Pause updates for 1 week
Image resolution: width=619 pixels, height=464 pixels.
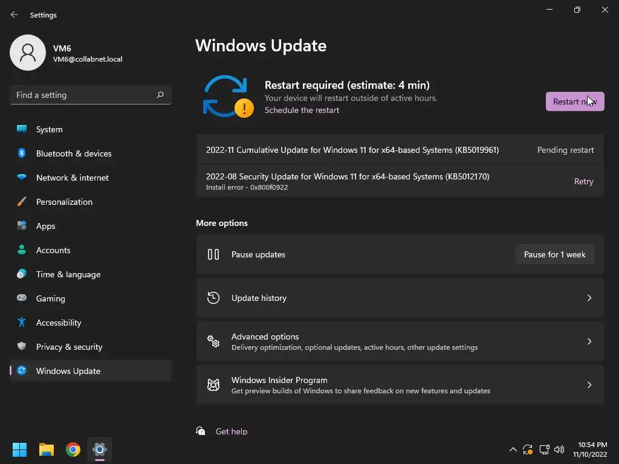click(x=554, y=254)
